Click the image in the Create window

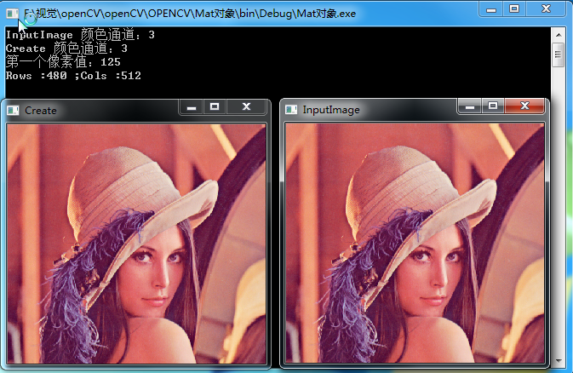pyautogui.click(x=136, y=244)
